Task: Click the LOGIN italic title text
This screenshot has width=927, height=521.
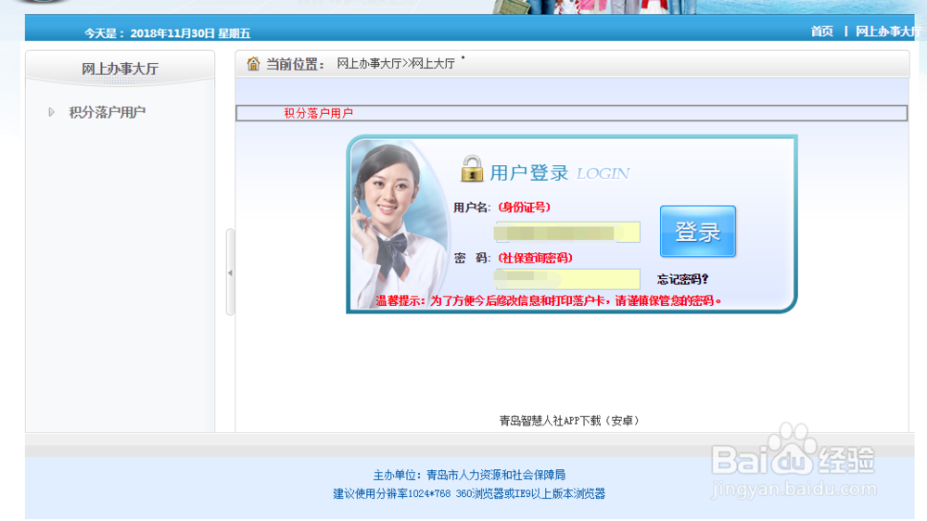Action: point(603,173)
